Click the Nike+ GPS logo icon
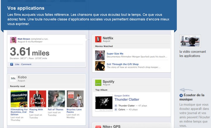 tap(98, 127)
